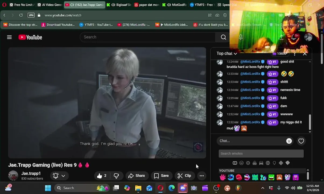Open the MistLordRx idek bookmark
Image resolution: width=324 pixels, height=194 pixels.
coord(172,25)
